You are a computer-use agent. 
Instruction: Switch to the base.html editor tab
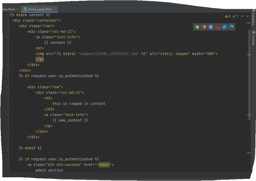pyautogui.click(x=7, y=9)
